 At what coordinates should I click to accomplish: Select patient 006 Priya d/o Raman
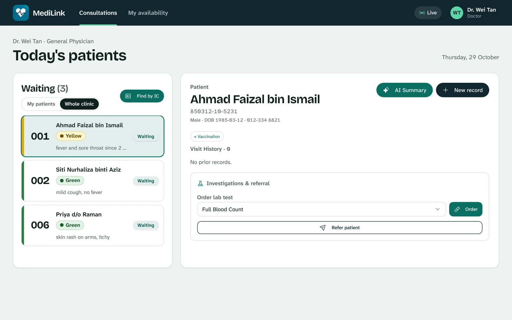(93, 225)
